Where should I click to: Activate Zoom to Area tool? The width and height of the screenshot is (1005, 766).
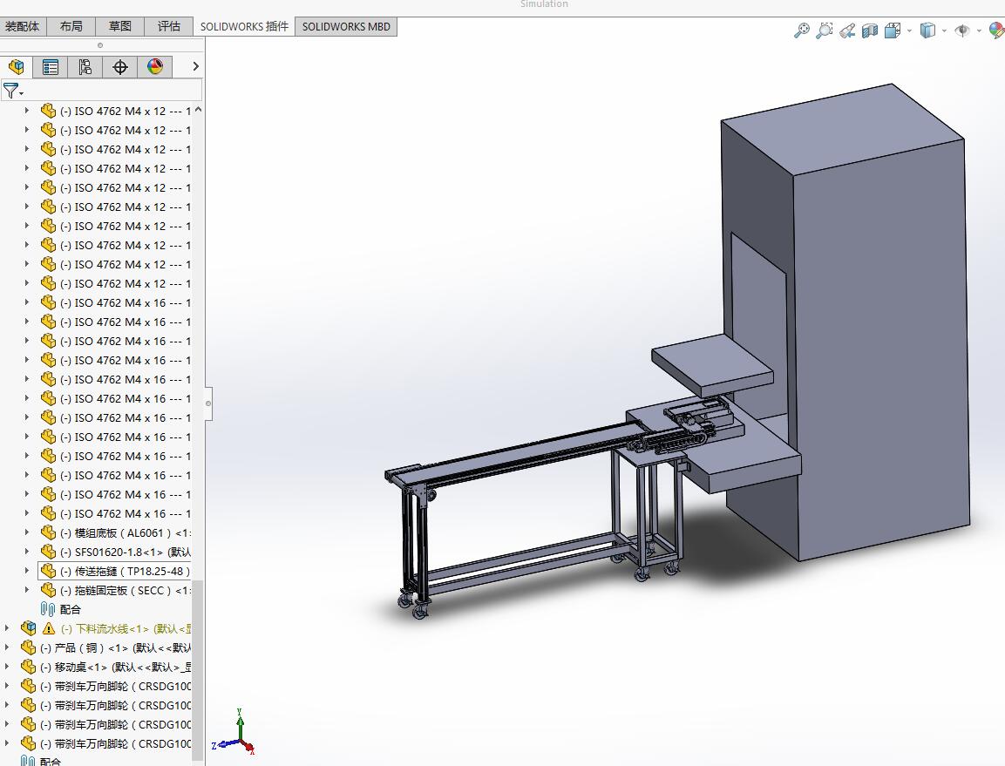click(825, 31)
